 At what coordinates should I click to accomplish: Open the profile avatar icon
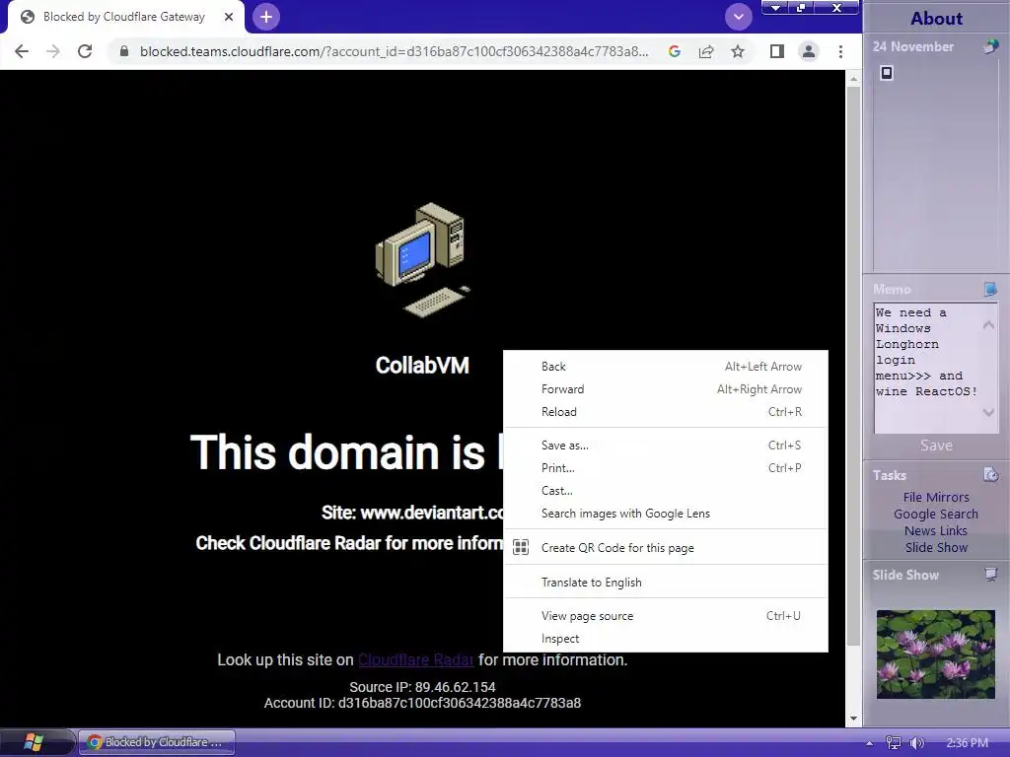[x=809, y=51]
